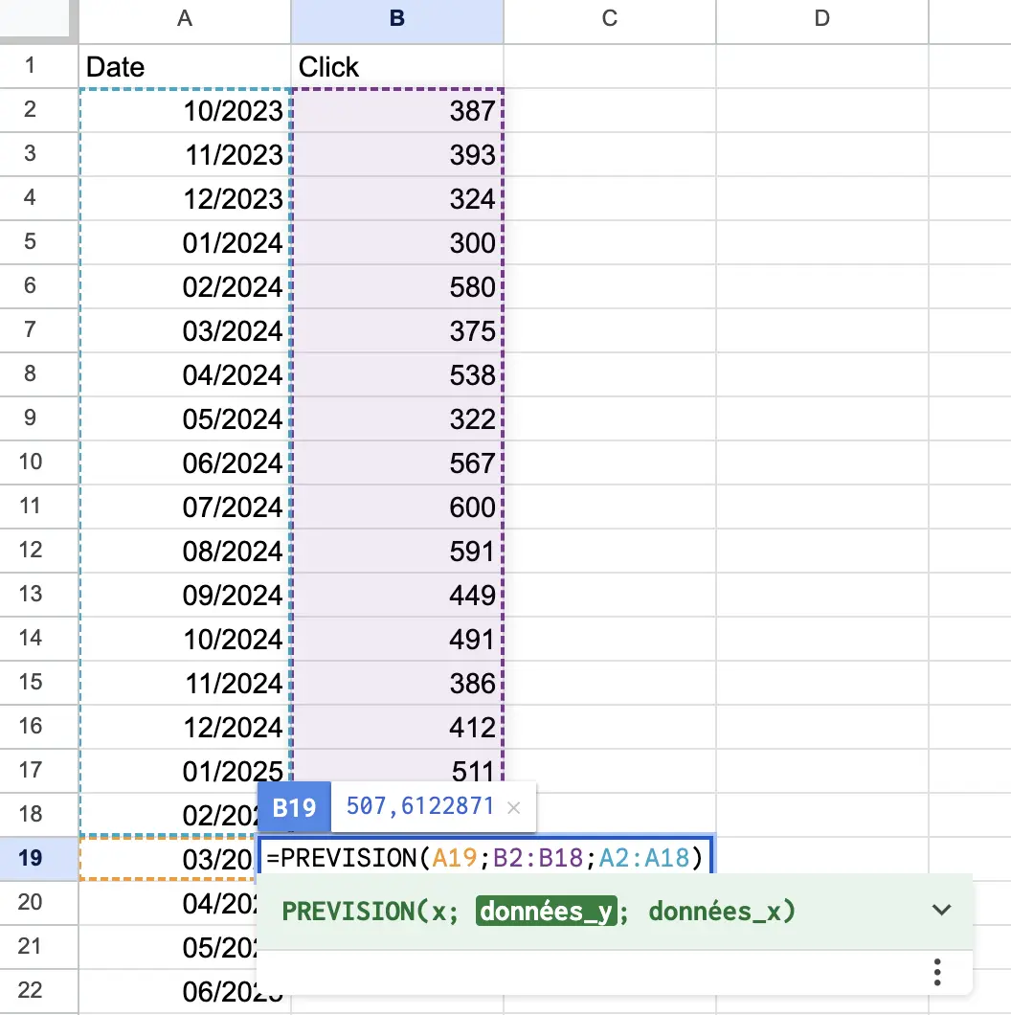
Task: Select cell with date 10/2023
Action: click(185, 110)
